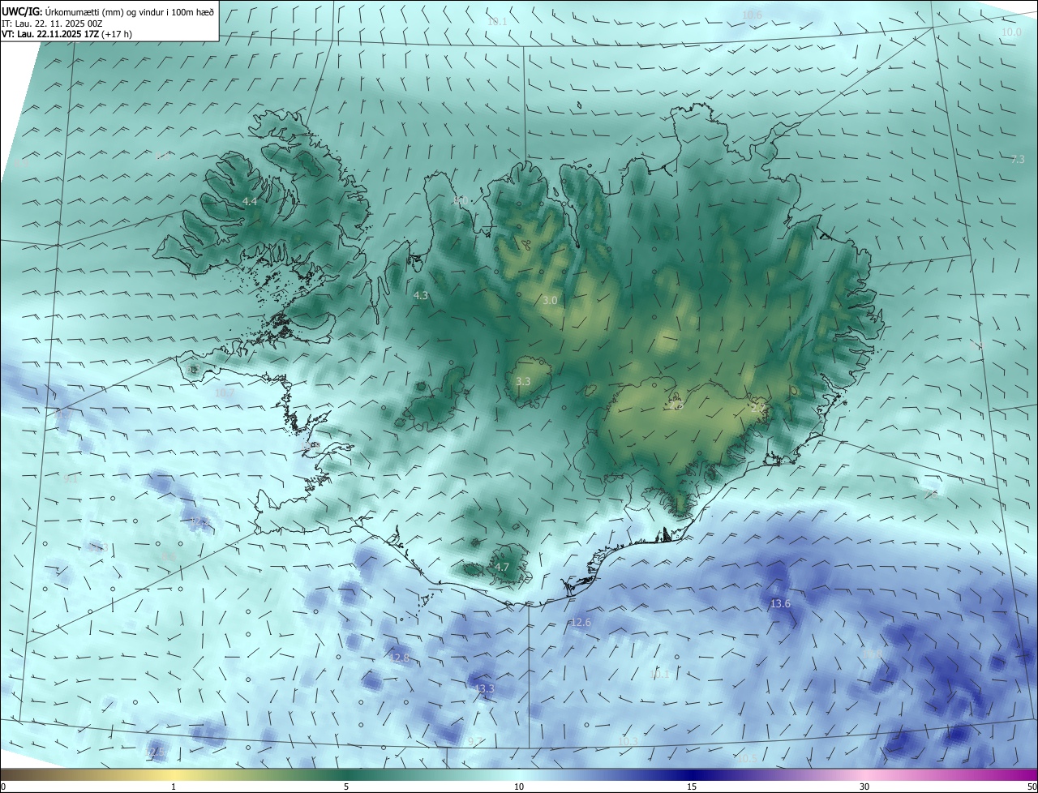Click the 3.0 value in north Iceland
Screen dimensions: 1038x793
[550, 300]
